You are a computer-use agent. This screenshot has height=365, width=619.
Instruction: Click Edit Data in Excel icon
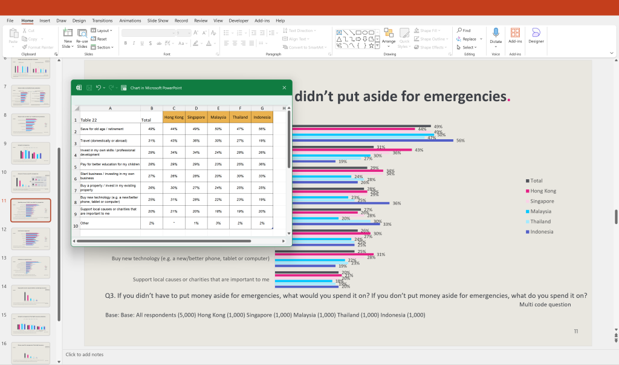123,88
